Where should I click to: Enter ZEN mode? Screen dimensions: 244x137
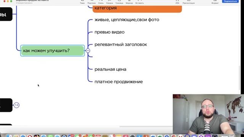click(x=177, y=2)
